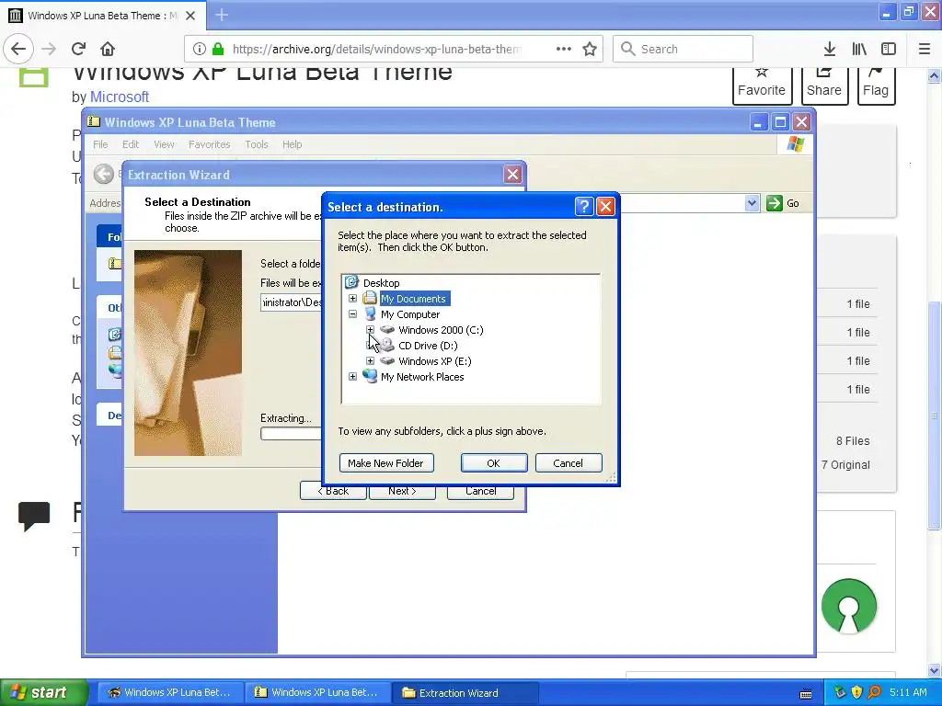This screenshot has height=706, width=942.
Task: Click security shield tray icon
Action: coord(856,692)
